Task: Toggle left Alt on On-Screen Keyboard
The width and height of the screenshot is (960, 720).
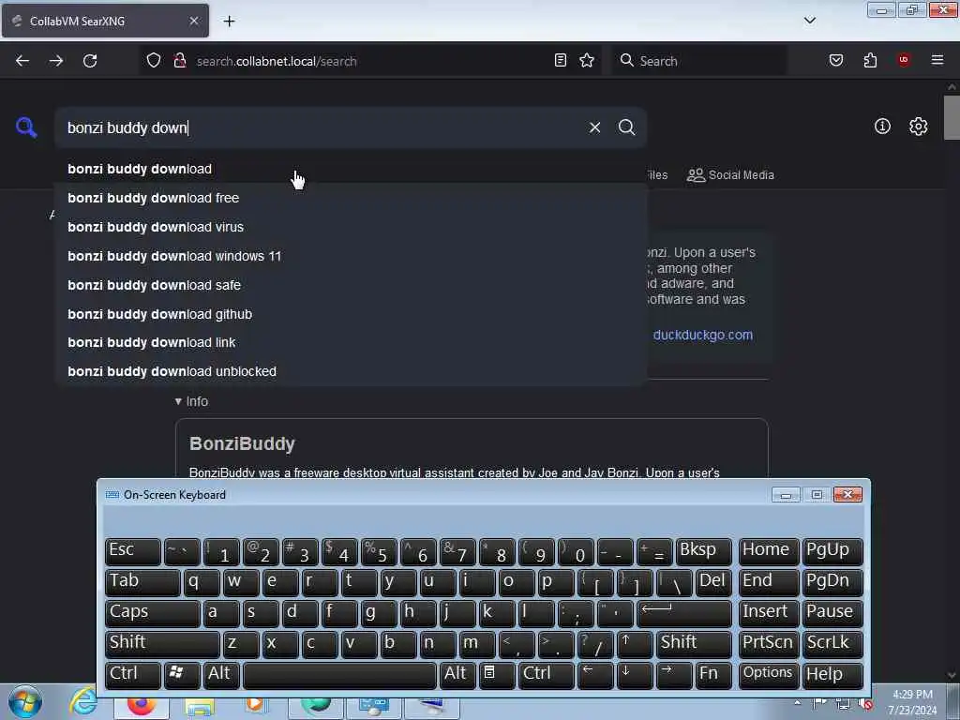Action: (x=220, y=674)
